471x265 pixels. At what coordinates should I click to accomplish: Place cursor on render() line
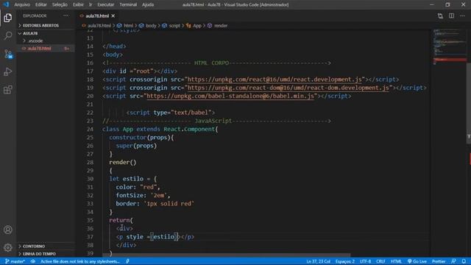point(123,162)
